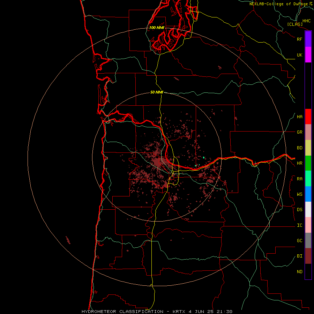The image size is (314, 314).
Task: Click the IC text label in legend
Action: coord(299,225)
